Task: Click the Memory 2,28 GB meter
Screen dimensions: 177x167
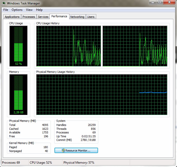Action: (18, 95)
